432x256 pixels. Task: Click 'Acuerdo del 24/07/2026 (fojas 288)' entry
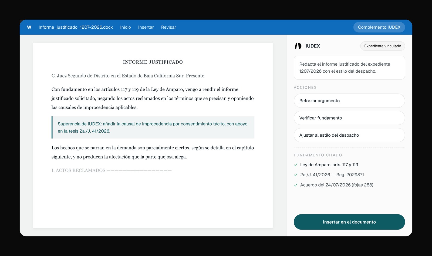(x=337, y=185)
